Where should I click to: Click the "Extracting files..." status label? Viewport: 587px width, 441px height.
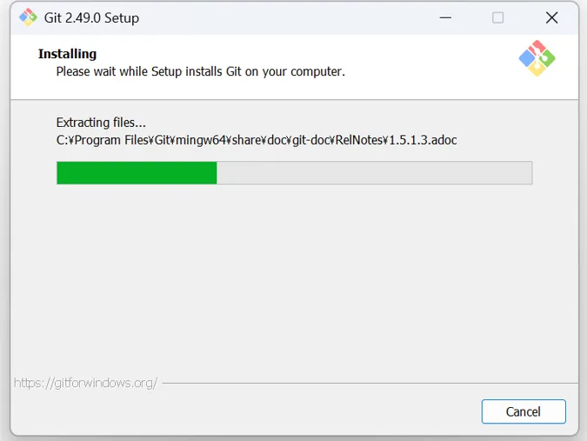[x=101, y=123]
